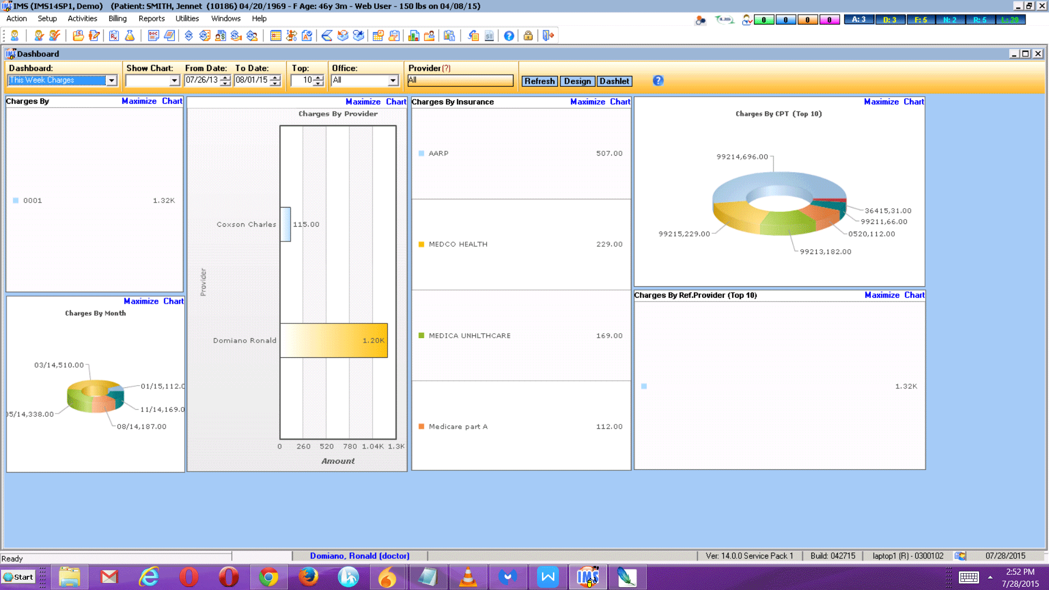Open the Reports menu

point(151,19)
